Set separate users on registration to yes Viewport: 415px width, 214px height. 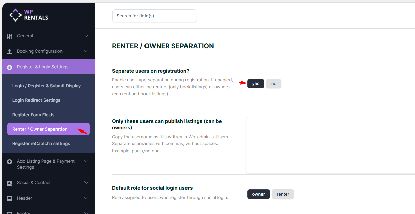pyautogui.click(x=256, y=84)
